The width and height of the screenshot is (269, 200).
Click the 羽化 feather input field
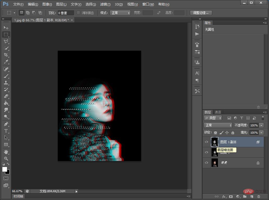coord(66,13)
